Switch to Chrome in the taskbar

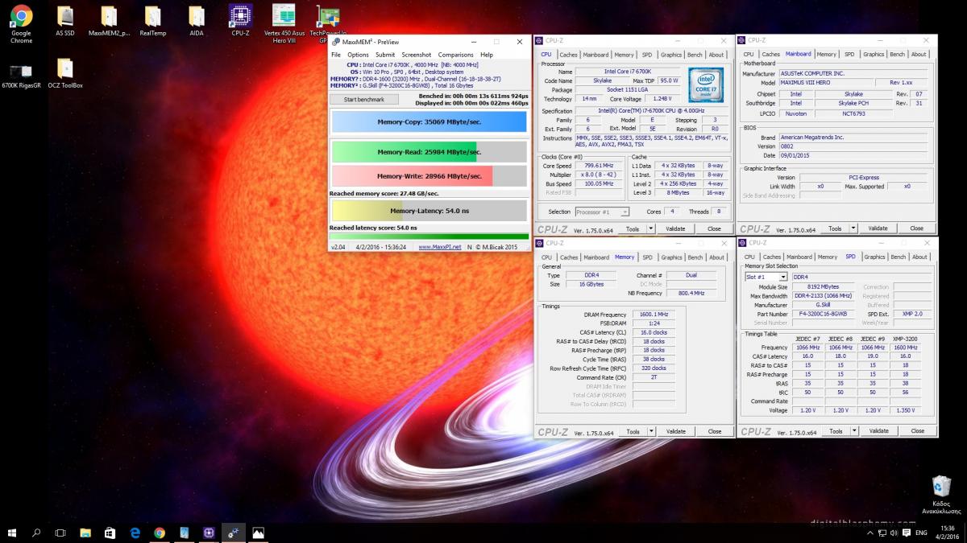tap(160, 533)
